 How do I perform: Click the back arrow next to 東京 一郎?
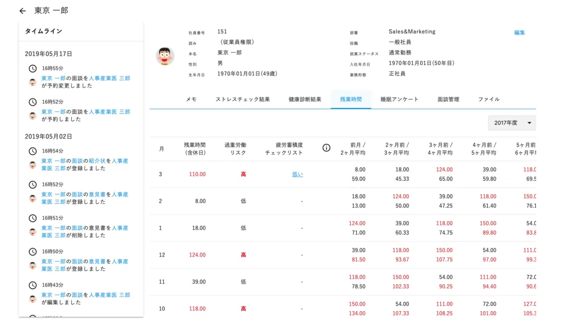[22, 11]
